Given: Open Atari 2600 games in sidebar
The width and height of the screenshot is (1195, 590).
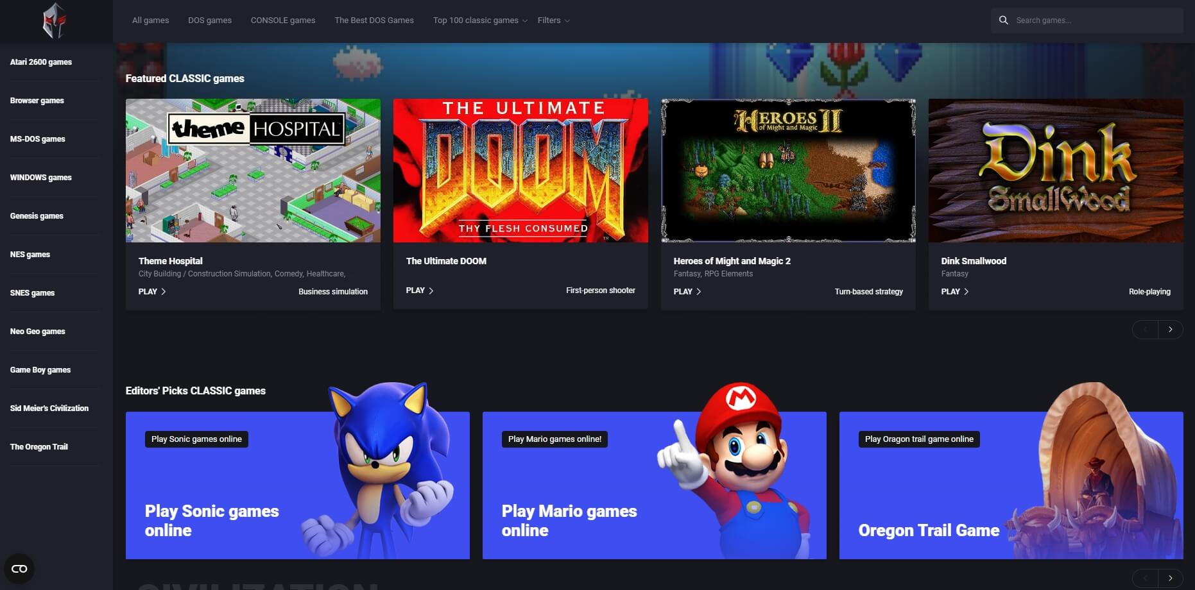Looking at the screenshot, I should [x=41, y=62].
